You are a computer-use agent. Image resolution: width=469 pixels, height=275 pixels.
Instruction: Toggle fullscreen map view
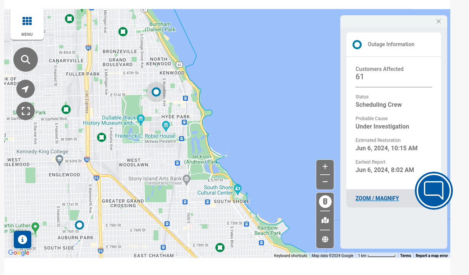(x=26, y=111)
